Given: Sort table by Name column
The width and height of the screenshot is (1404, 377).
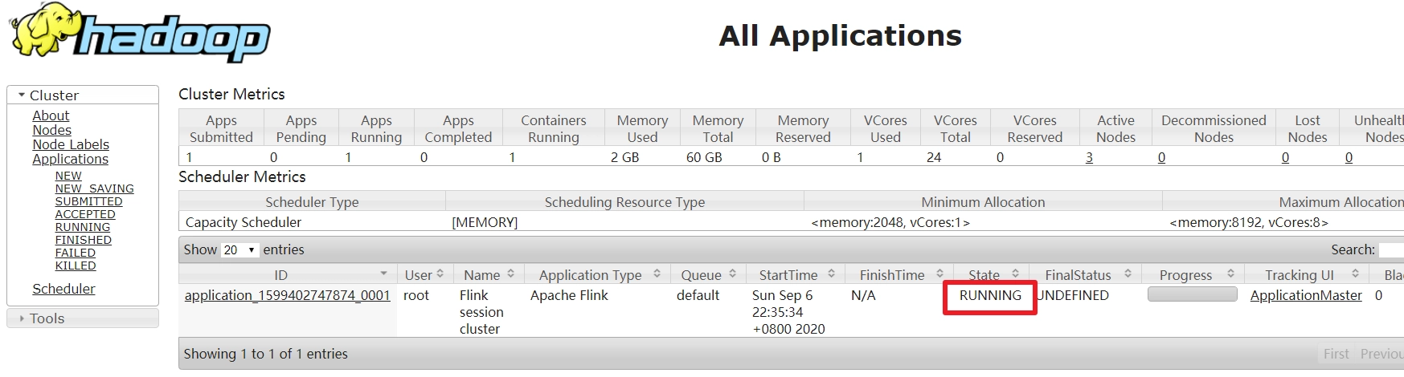Looking at the screenshot, I should (x=489, y=274).
